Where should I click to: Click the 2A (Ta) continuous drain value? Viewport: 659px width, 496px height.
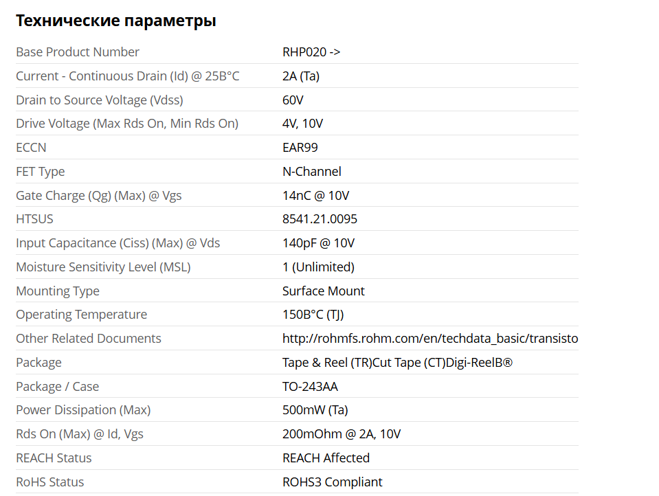[x=301, y=76]
